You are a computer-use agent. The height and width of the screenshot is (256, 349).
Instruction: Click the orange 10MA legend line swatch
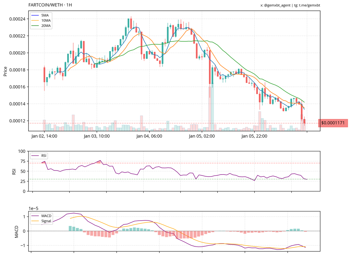pyautogui.click(x=35, y=21)
